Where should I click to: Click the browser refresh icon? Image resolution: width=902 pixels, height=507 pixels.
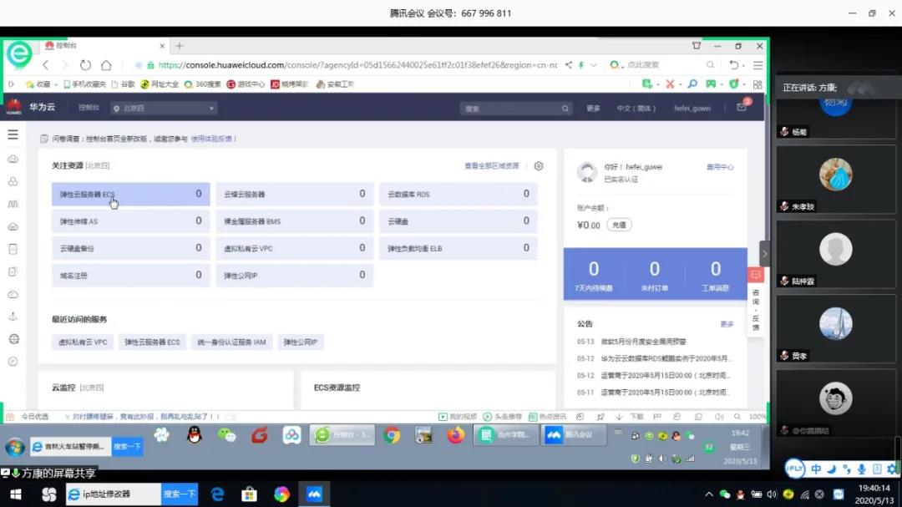pos(85,65)
